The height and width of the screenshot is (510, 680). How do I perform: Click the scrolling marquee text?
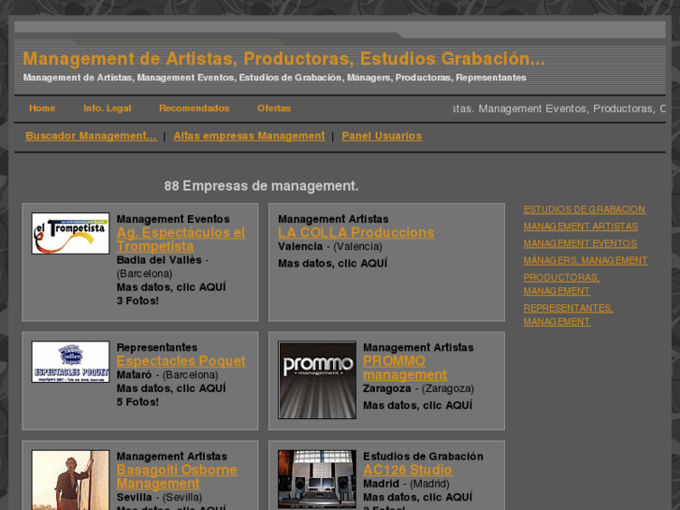[558, 109]
